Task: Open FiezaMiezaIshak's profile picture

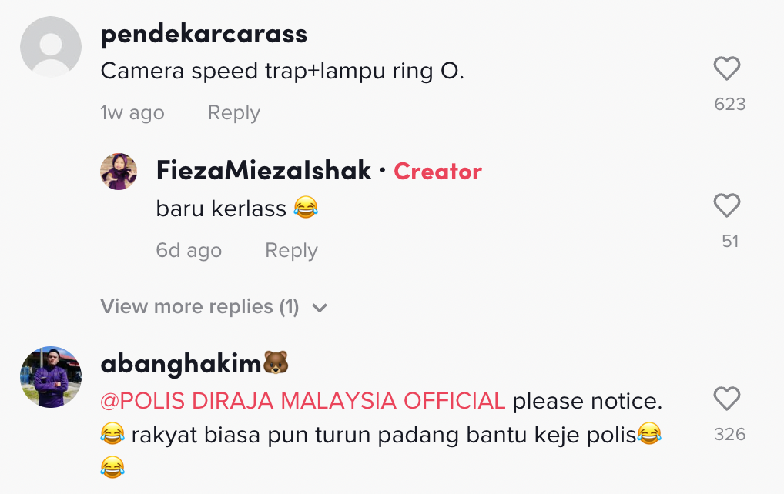Action: 119,172
